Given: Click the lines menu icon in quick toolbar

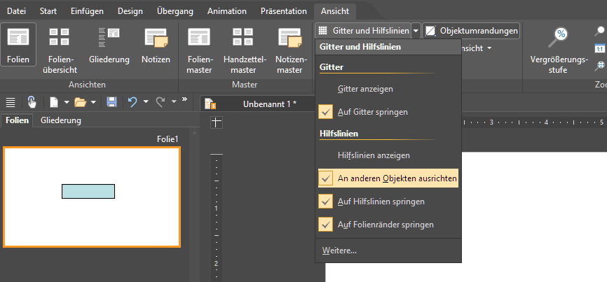Looking at the screenshot, I should (x=11, y=102).
